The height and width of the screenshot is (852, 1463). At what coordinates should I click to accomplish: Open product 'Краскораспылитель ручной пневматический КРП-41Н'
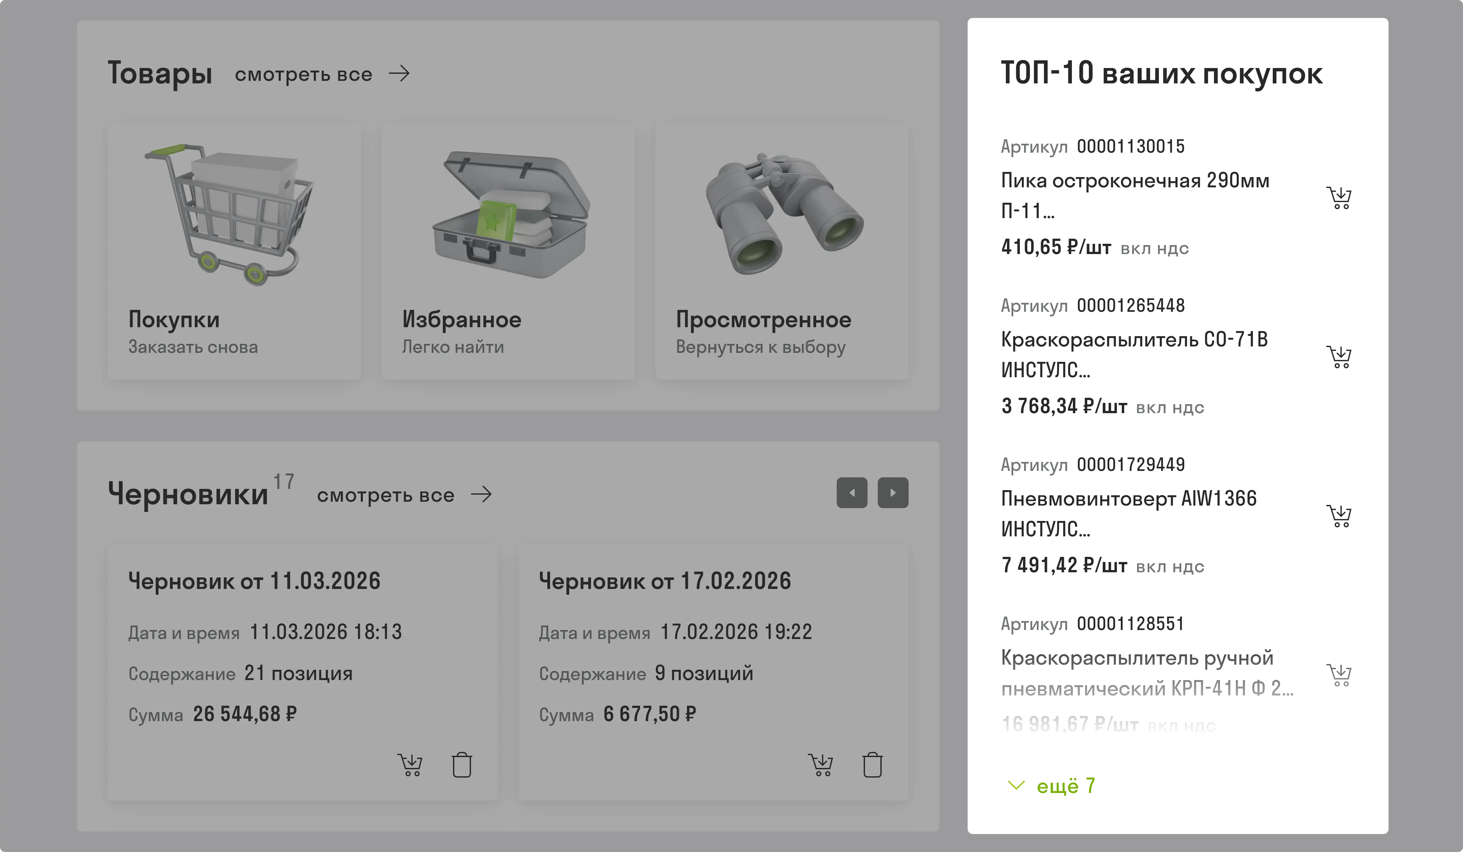pyautogui.click(x=1147, y=673)
